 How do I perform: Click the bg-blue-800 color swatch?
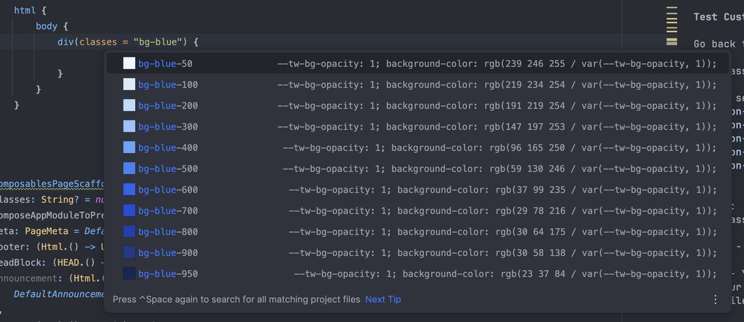tap(129, 232)
